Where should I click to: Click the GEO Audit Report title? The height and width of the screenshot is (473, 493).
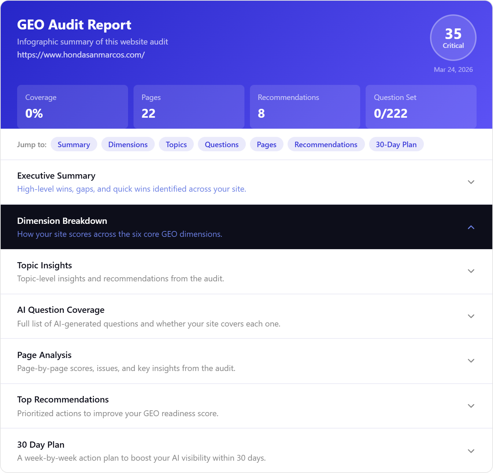(x=74, y=25)
